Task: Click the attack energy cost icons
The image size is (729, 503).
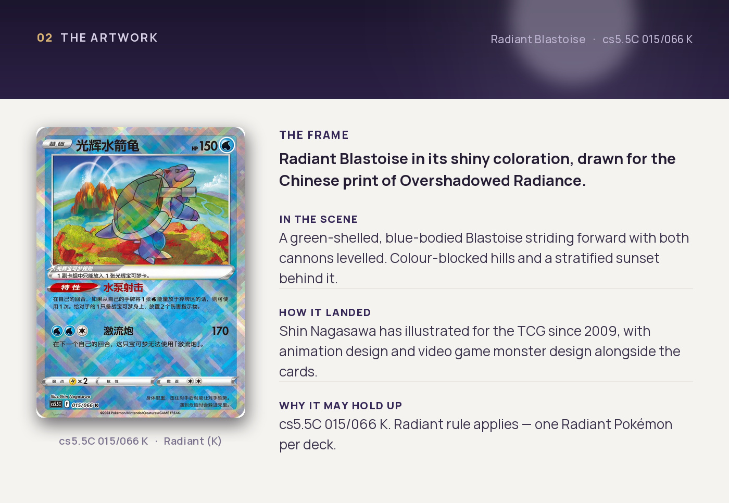Action: [70, 331]
